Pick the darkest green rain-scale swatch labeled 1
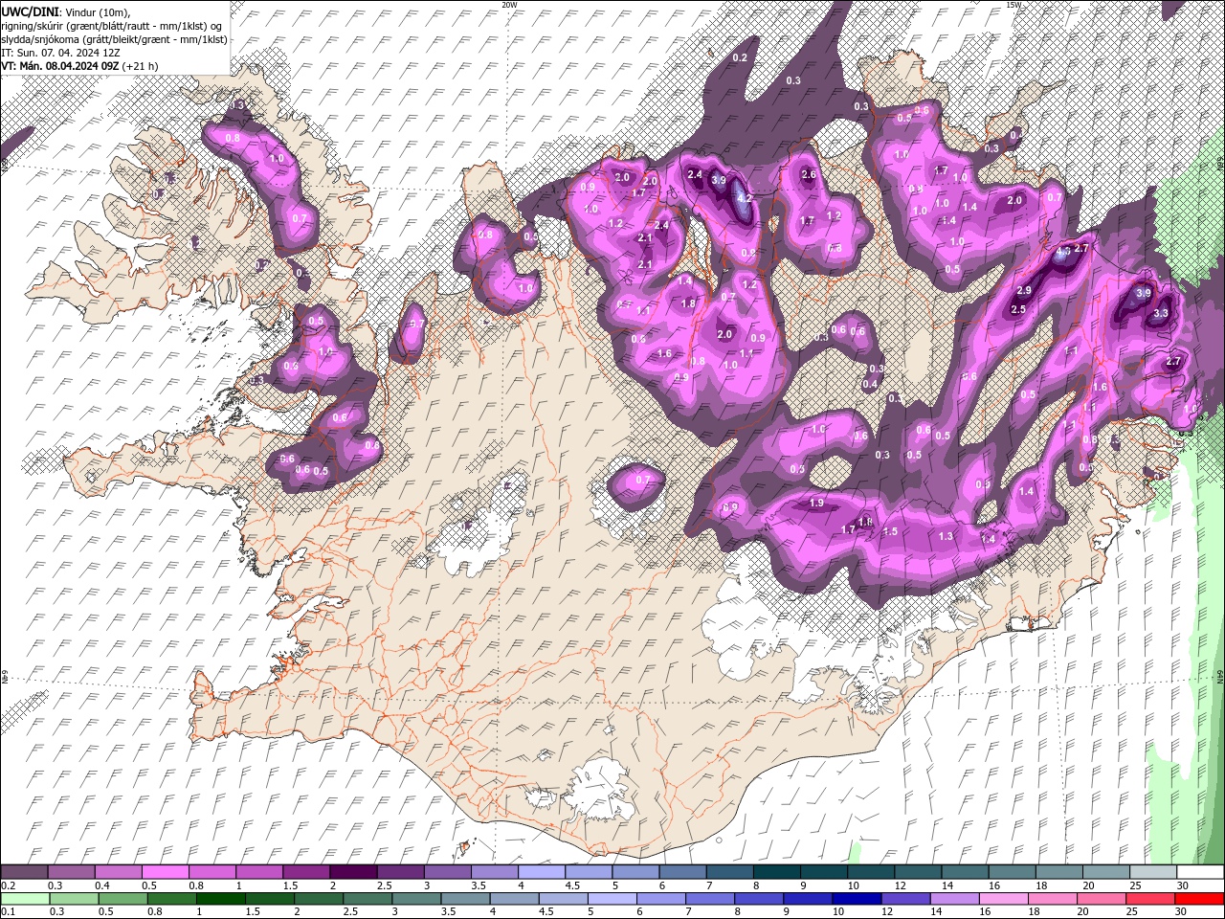 [221, 899]
